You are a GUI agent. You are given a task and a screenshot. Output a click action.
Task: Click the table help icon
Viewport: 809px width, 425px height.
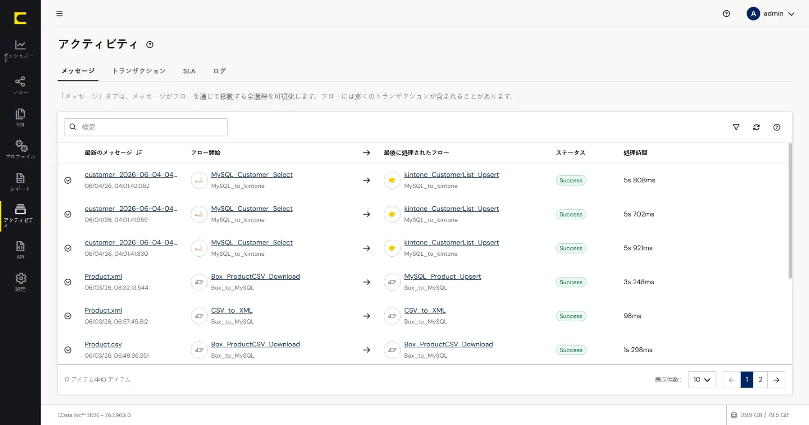pyautogui.click(x=777, y=127)
